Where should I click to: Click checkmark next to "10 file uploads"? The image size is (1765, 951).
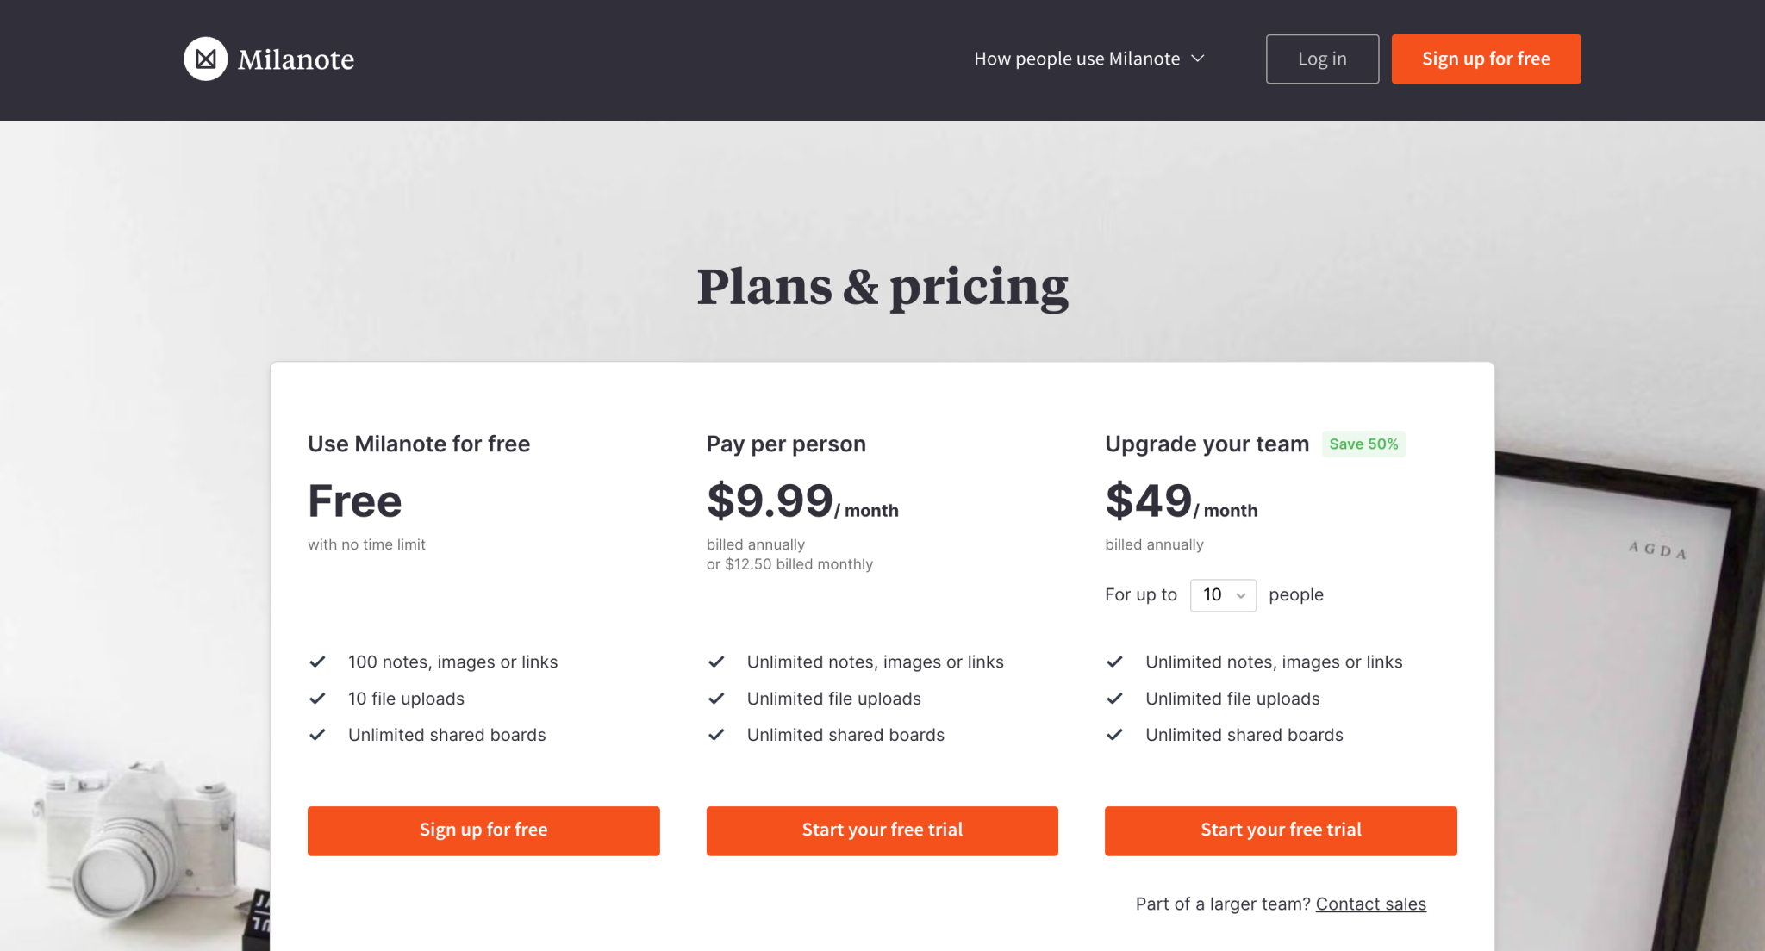(318, 699)
